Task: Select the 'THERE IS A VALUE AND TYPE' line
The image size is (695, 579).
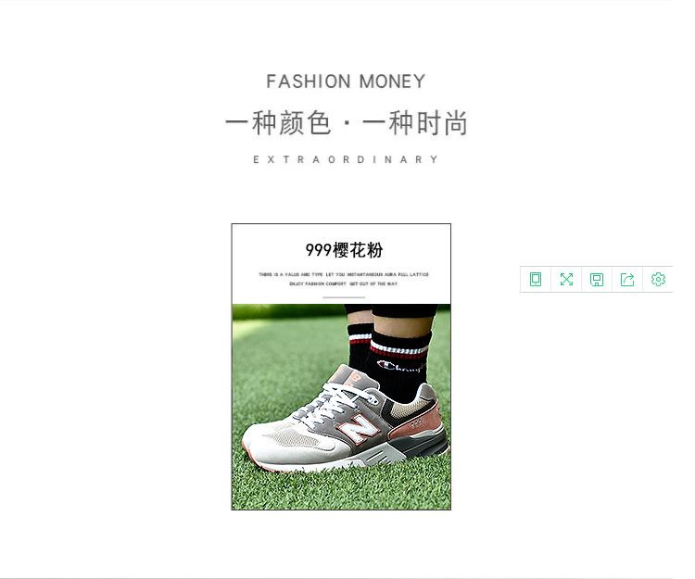Action: [344, 274]
